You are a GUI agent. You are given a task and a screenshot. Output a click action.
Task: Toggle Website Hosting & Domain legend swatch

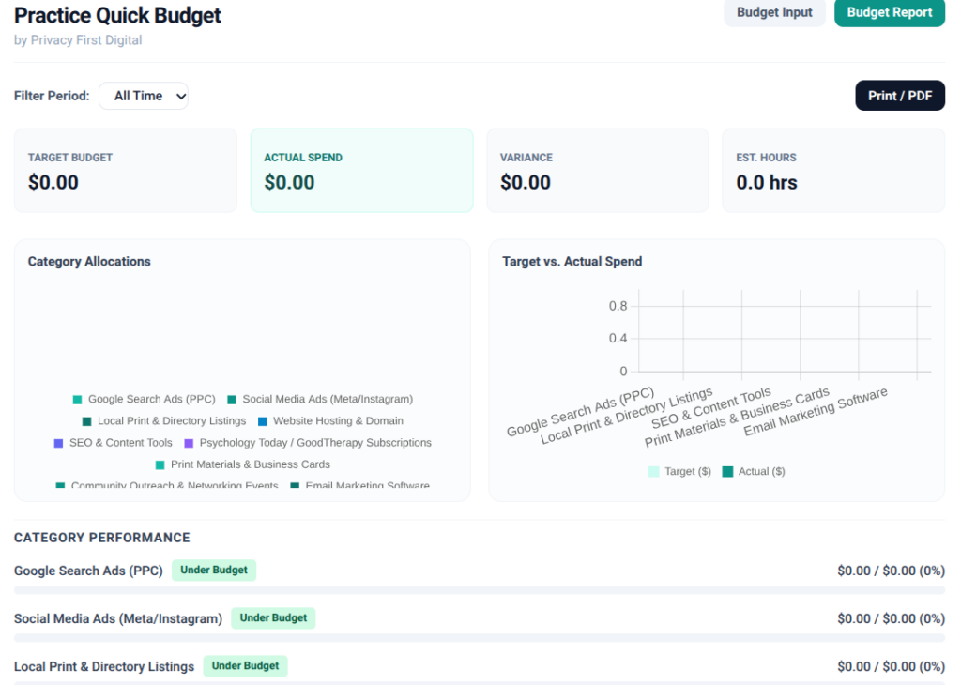263,421
